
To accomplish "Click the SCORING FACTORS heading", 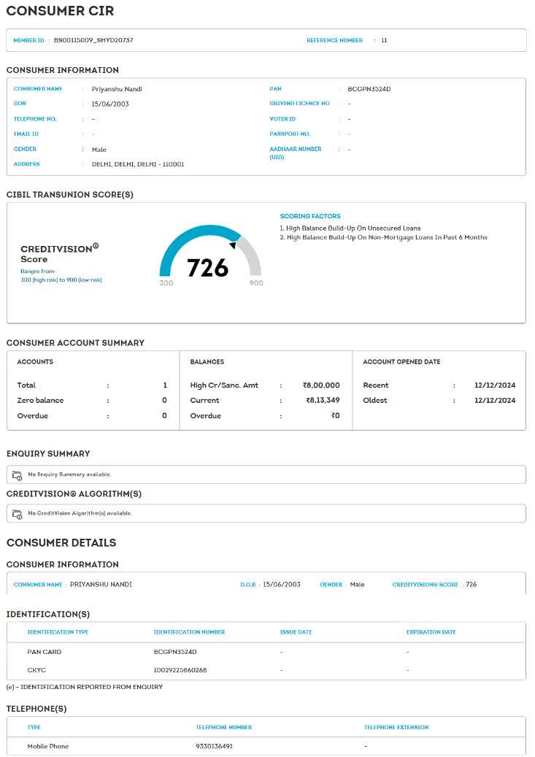I will point(310,216).
